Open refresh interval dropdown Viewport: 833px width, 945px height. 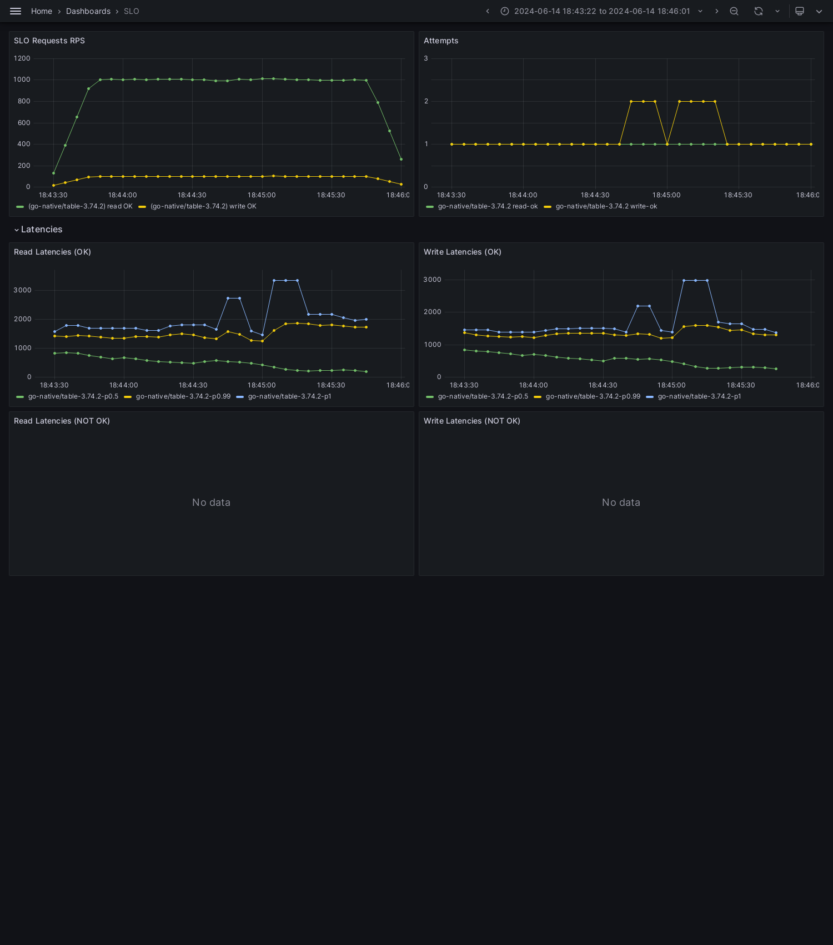coord(777,11)
